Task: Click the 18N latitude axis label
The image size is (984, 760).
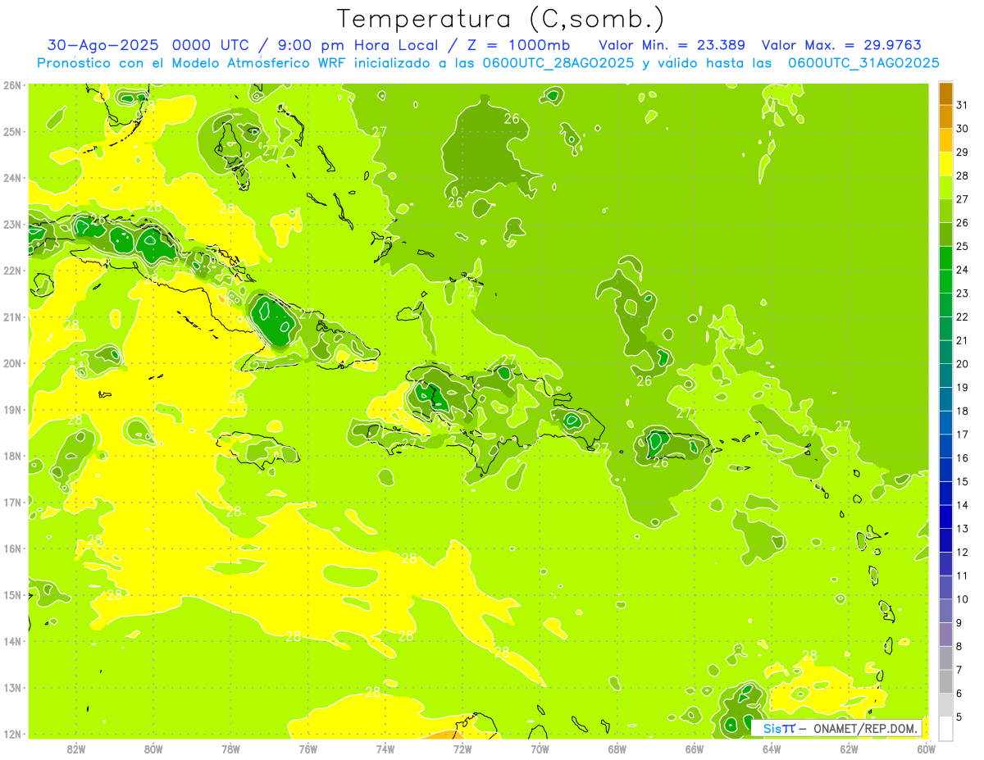Action: pyautogui.click(x=11, y=456)
